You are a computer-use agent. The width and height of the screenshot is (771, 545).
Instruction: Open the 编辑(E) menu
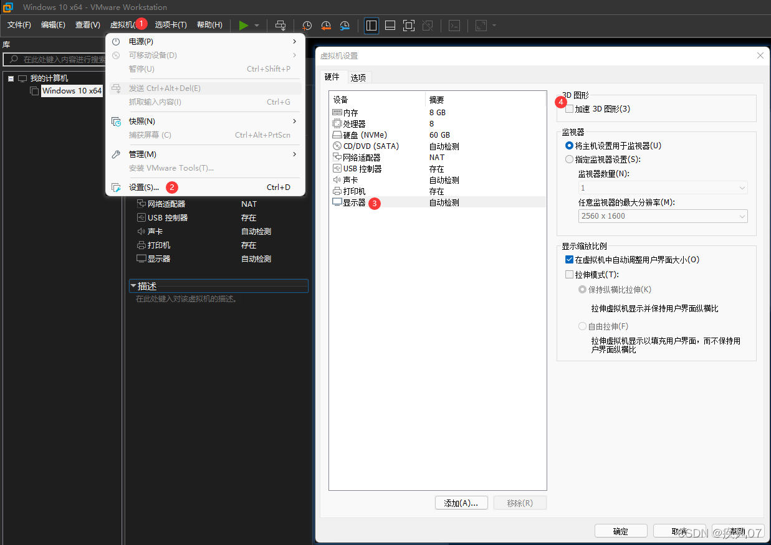tap(53, 25)
